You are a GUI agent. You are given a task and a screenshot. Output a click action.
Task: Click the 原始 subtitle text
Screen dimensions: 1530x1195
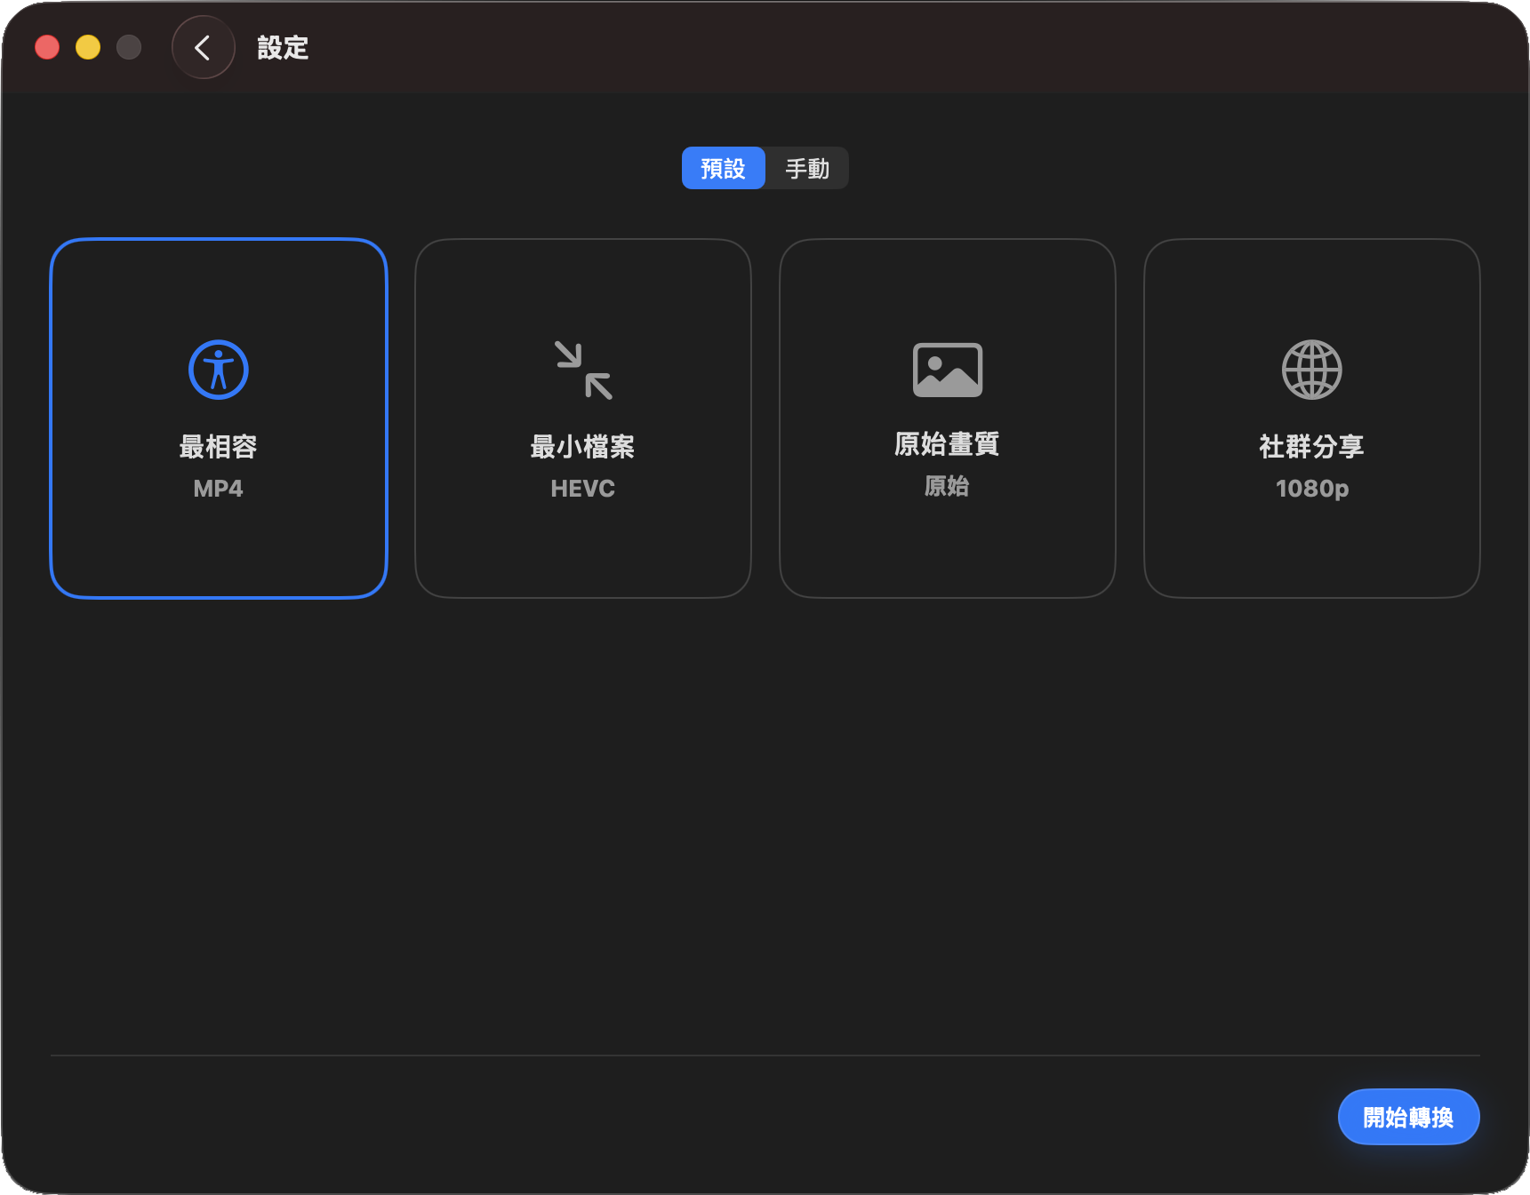point(948,486)
